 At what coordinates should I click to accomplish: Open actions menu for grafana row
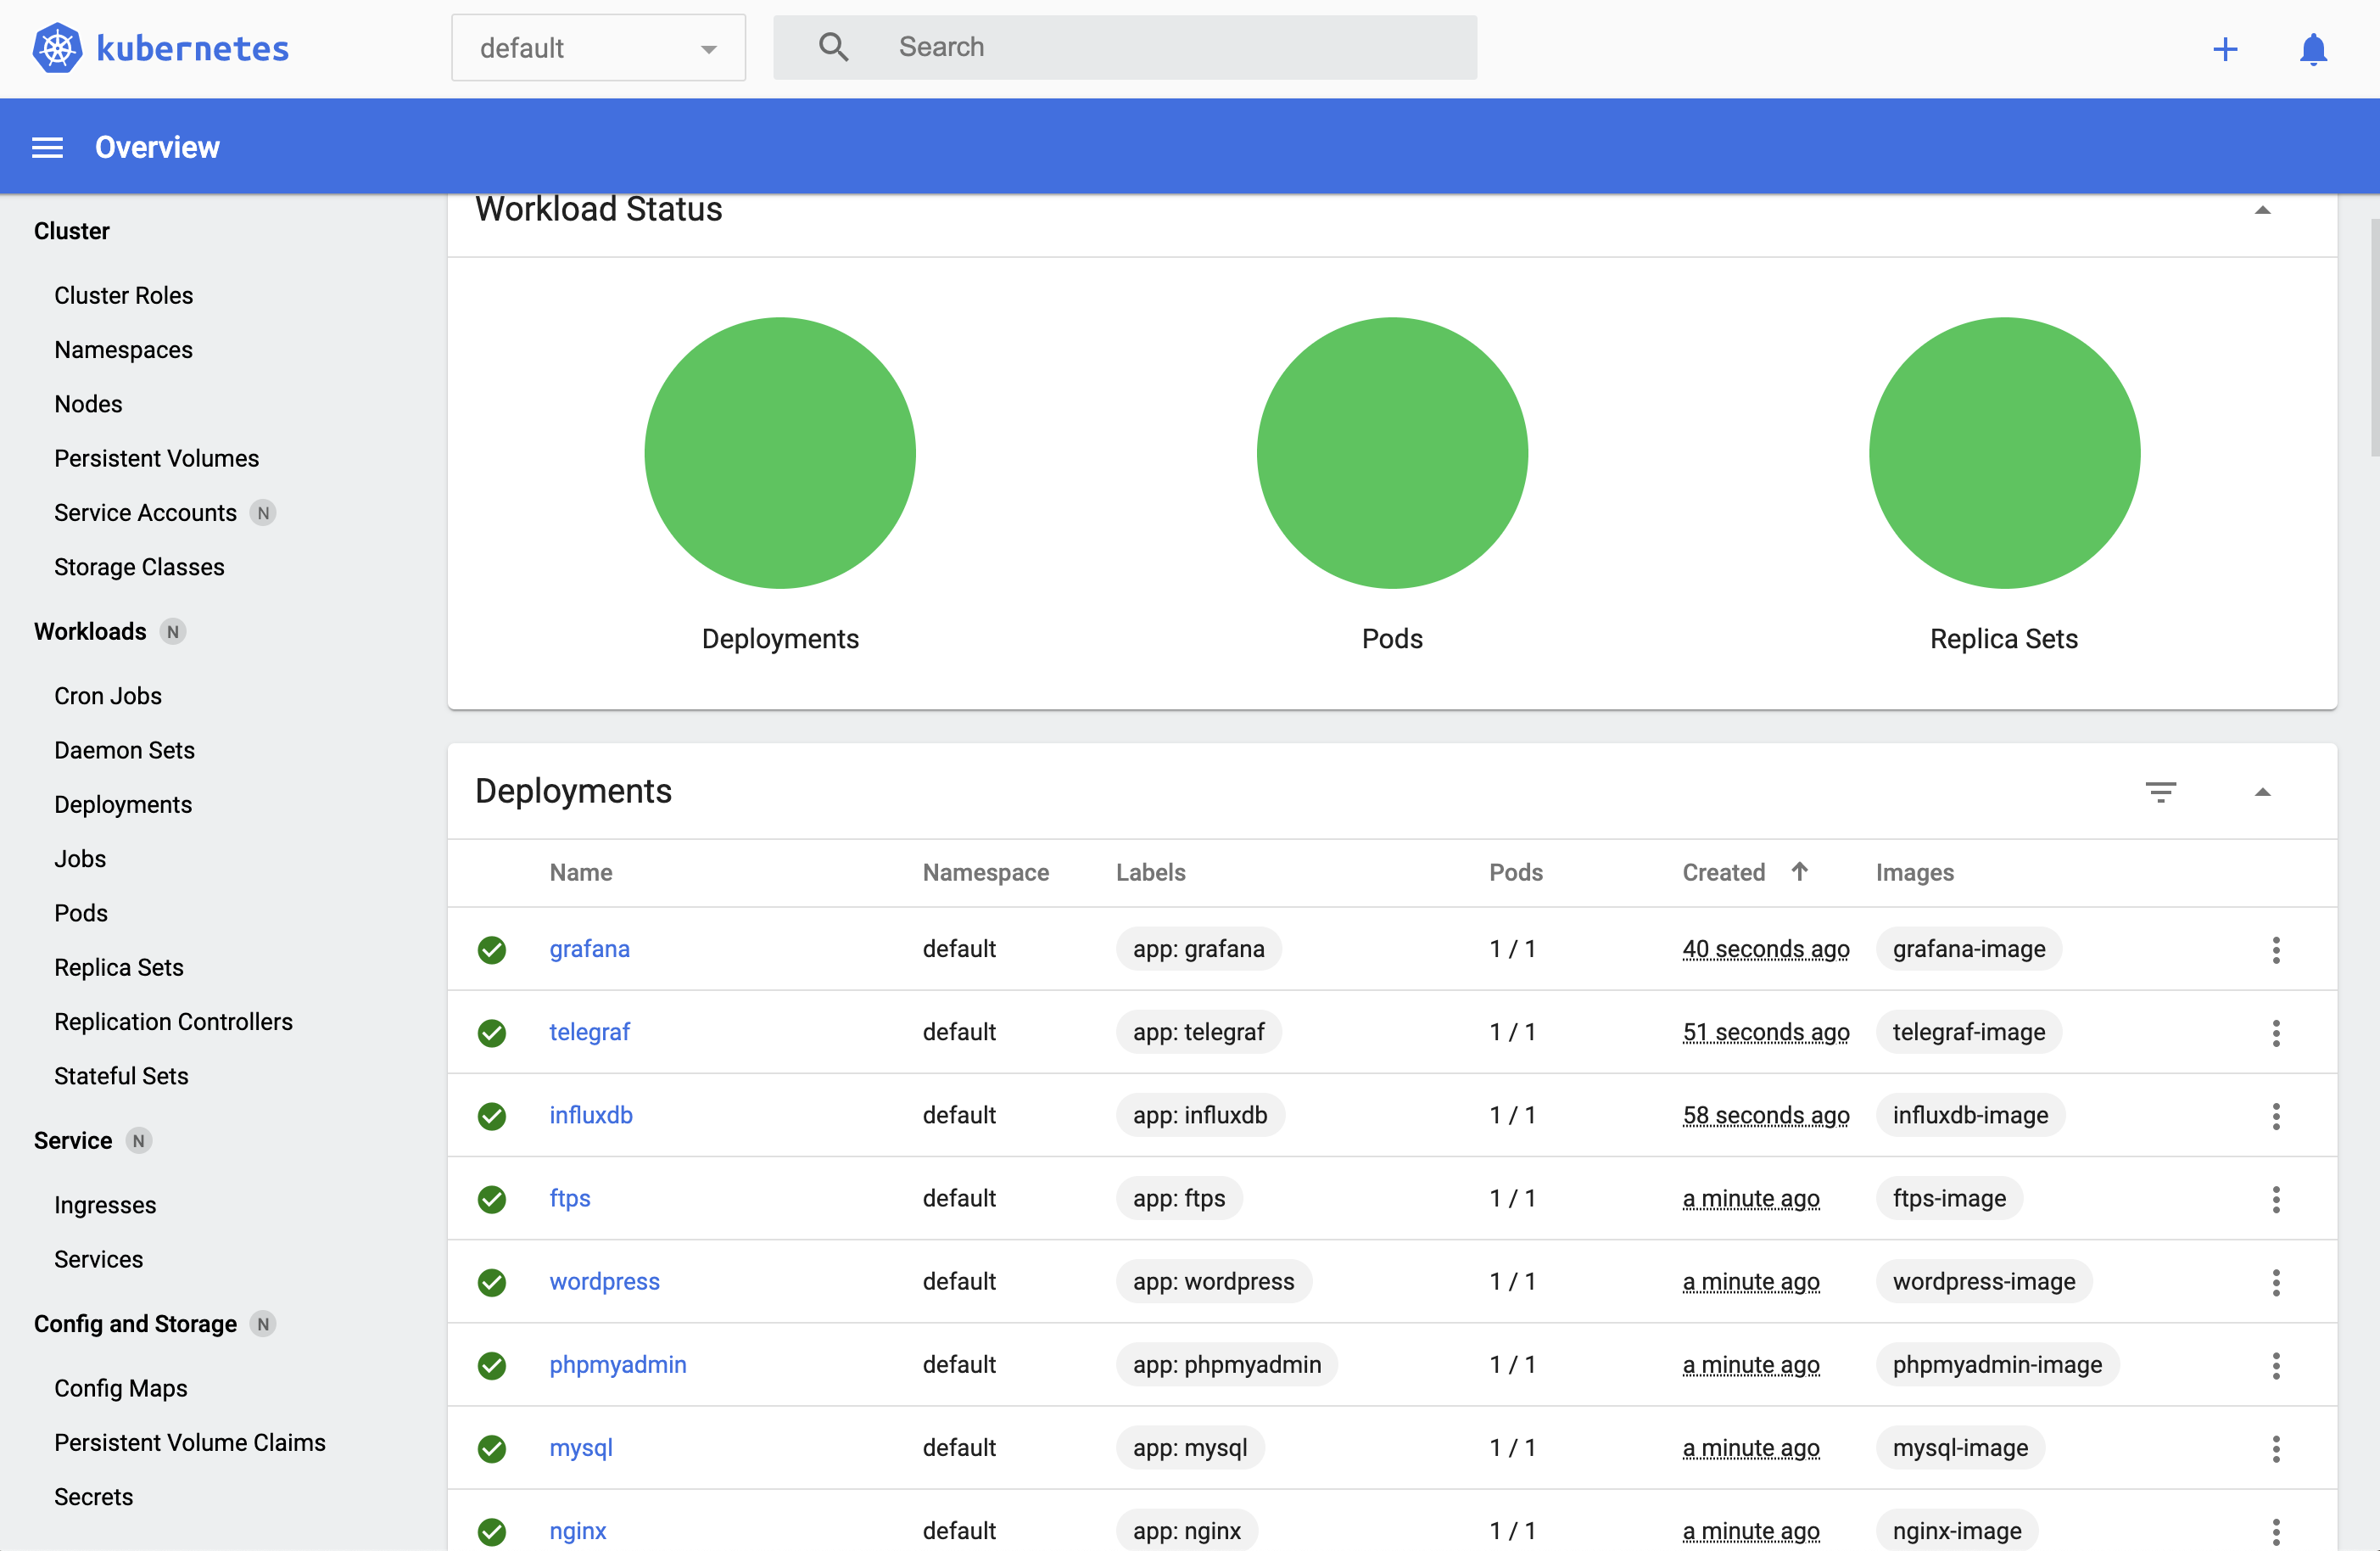click(x=2276, y=949)
